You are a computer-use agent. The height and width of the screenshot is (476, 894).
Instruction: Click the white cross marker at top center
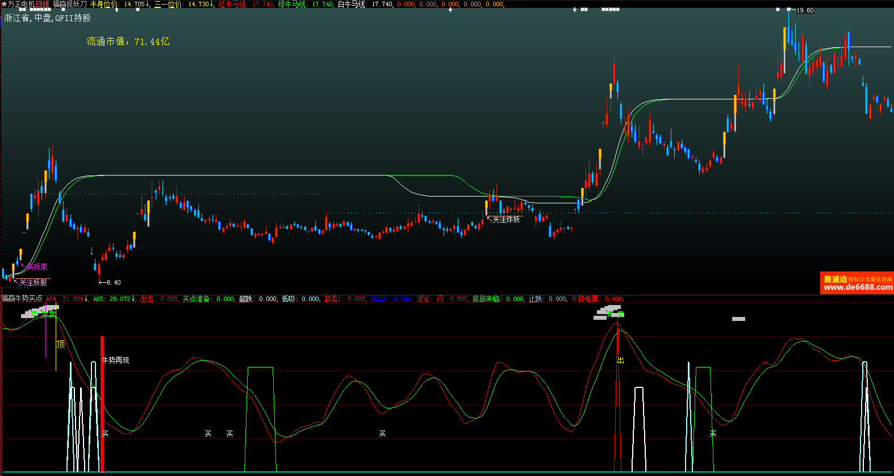pyautogui.click(x=450, y=10)
